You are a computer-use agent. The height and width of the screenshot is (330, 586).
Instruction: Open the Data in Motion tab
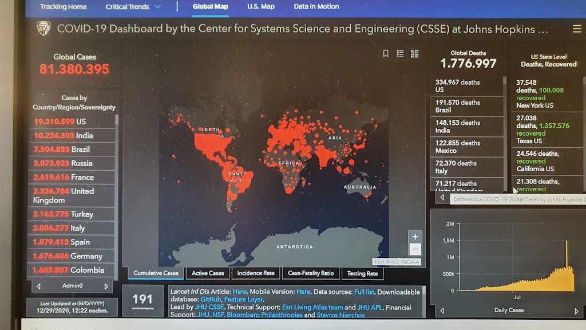316,7
